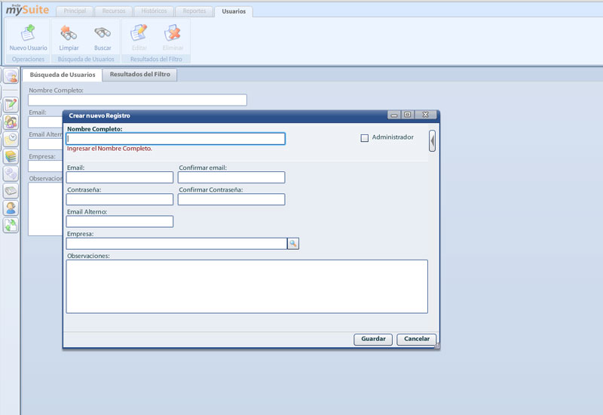Open the Reportes ribbon tab
This screenshot has width=603, height=415.
click(x=194, y=11)
